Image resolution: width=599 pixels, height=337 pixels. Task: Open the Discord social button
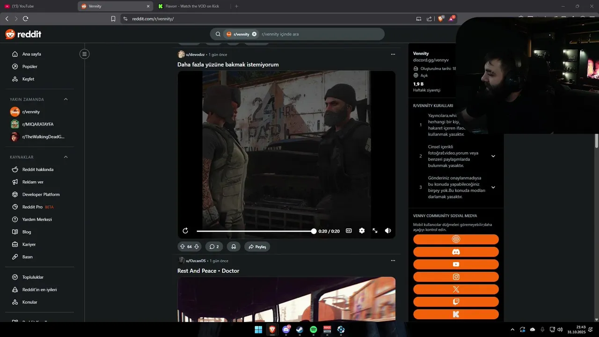tap(456, 252)
